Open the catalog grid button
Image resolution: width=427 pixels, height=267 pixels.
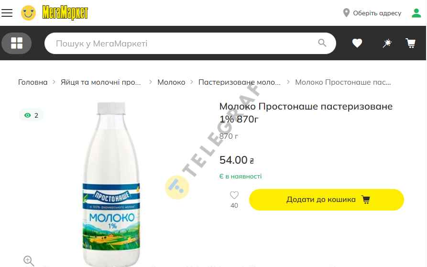17,43
